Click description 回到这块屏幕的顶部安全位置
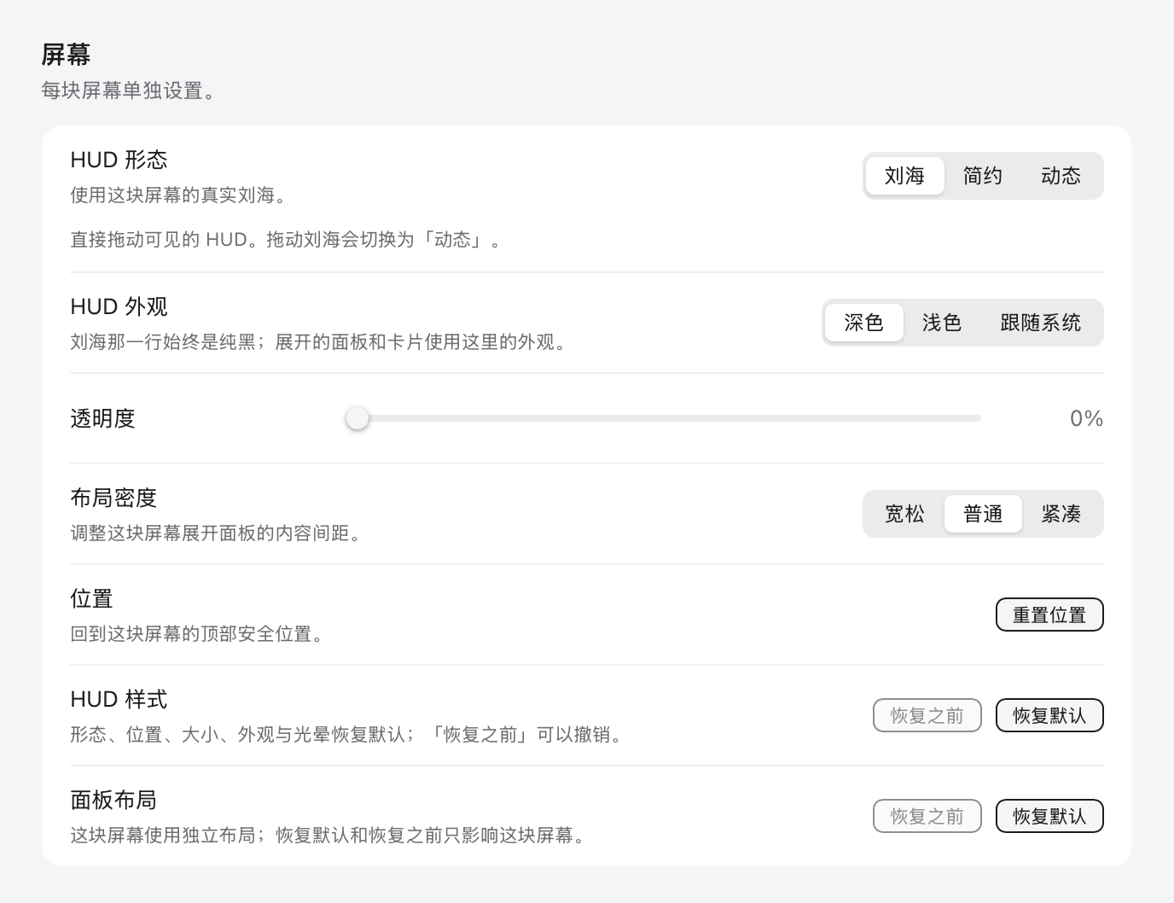The height and width of the screenshot is (903, 1174). (x=197, y=634)
